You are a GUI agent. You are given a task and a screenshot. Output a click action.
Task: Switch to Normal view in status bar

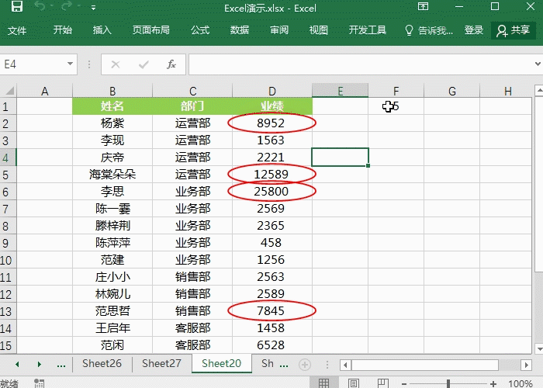tap(326, 383)
